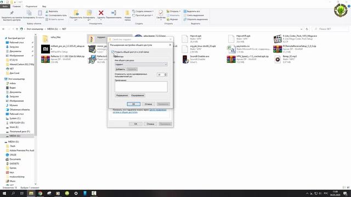Image resolution: width=351 pixels, height=197 pixels.
Task: Click the Properties checkmark icon in the ribbon
Action: pyautogui.click(x=161, y=13)
